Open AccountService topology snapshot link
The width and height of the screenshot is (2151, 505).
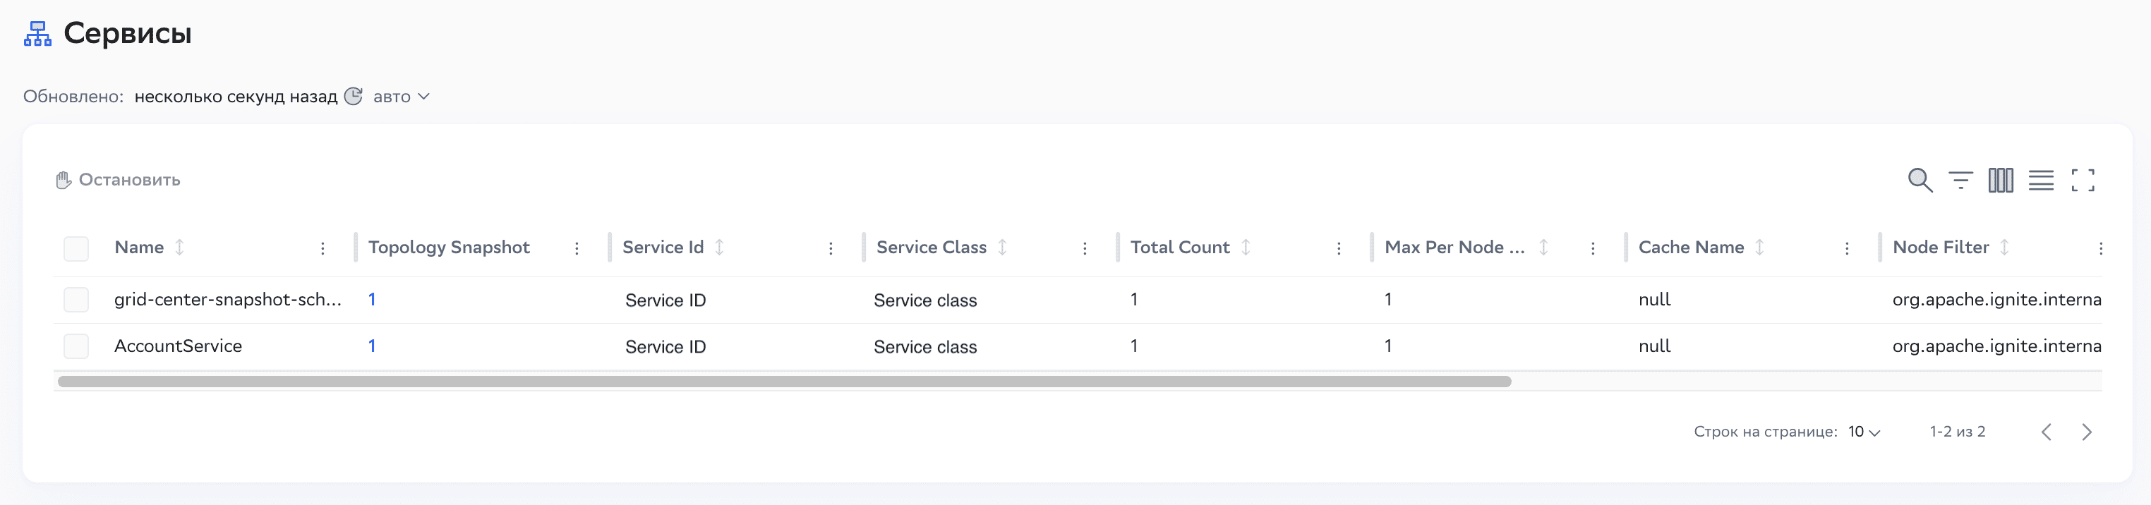(x=372, y=346)
